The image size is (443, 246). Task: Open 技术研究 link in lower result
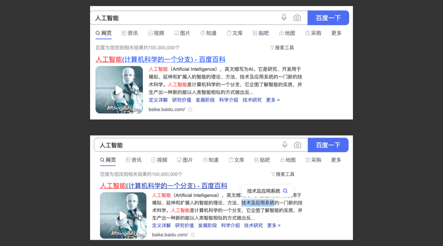click(253, 225)
